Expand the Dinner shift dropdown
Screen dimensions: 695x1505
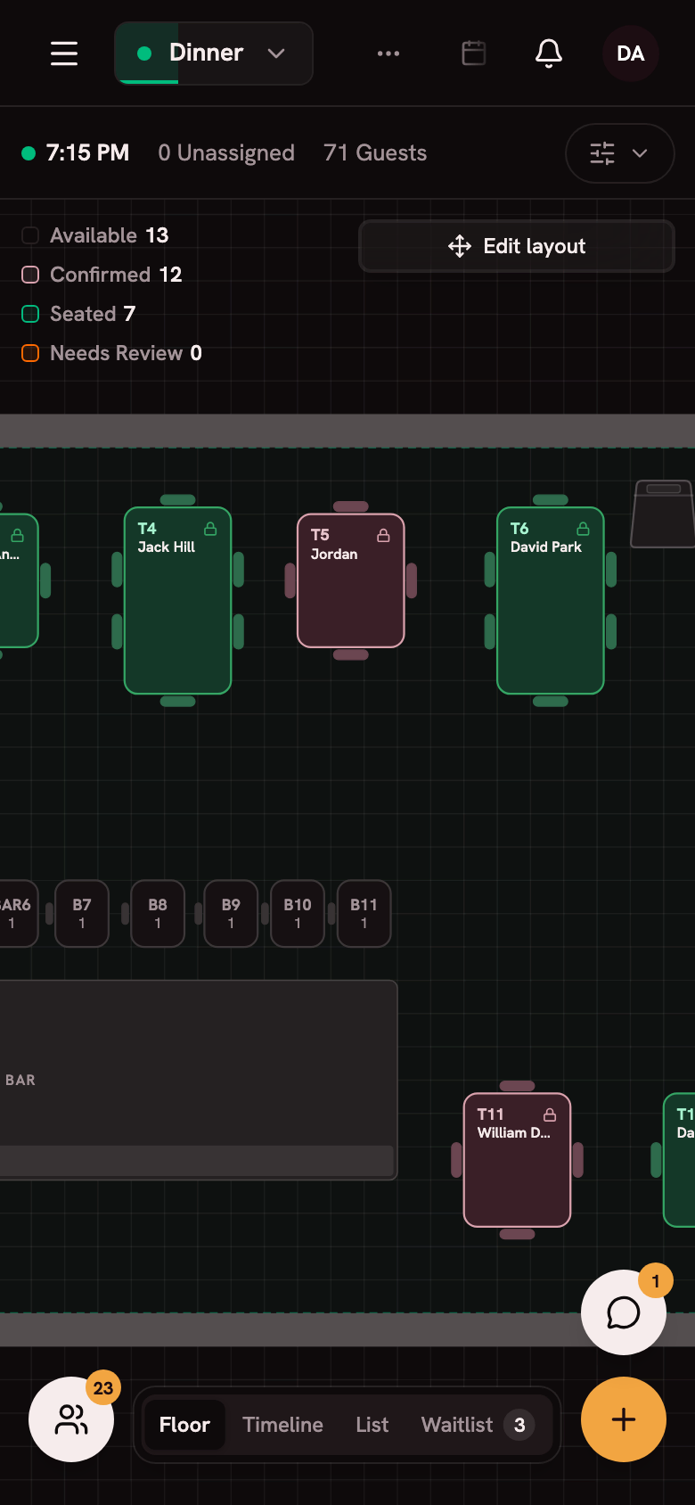[214, 53]
